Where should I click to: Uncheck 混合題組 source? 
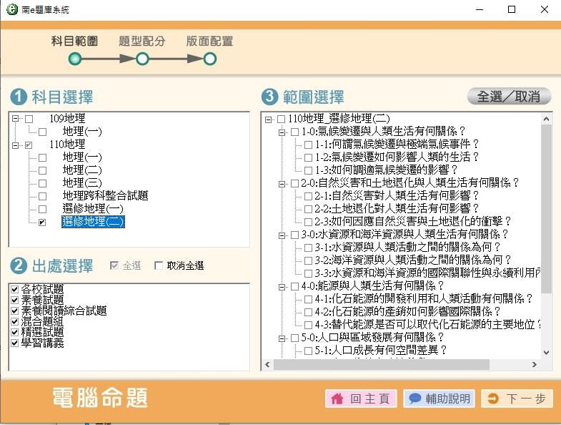tap(15, 321)
